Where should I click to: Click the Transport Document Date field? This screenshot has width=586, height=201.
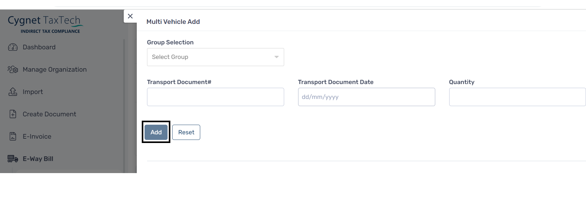367,97
